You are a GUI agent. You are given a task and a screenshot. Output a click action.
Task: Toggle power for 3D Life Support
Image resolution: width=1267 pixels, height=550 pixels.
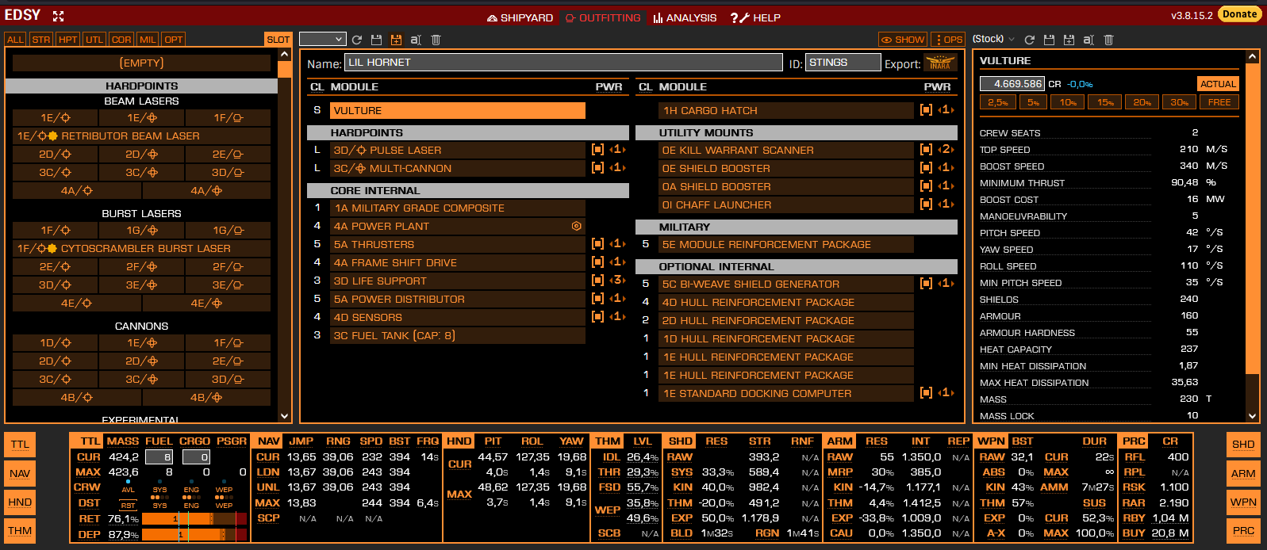pyautogui.click(x=597, y=281)
